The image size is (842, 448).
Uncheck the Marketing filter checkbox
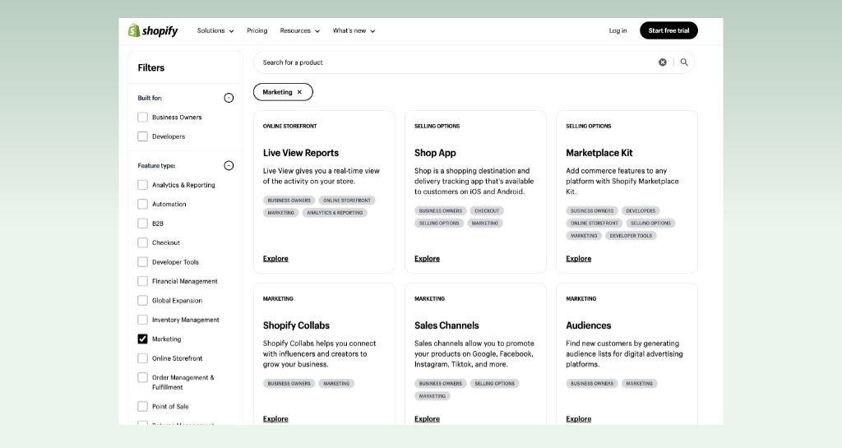tap(142, 339)
